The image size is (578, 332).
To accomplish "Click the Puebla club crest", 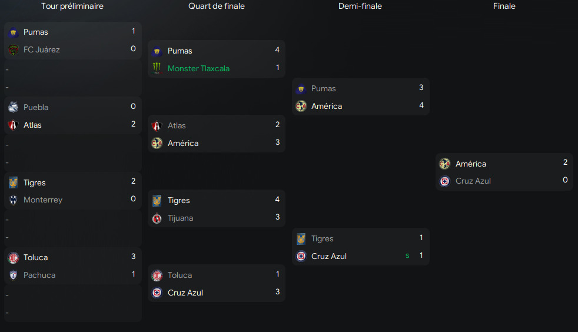I will (x=13, y=107).
